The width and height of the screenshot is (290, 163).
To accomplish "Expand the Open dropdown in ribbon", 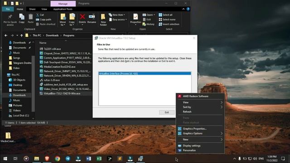I will (x=149, y=15).
